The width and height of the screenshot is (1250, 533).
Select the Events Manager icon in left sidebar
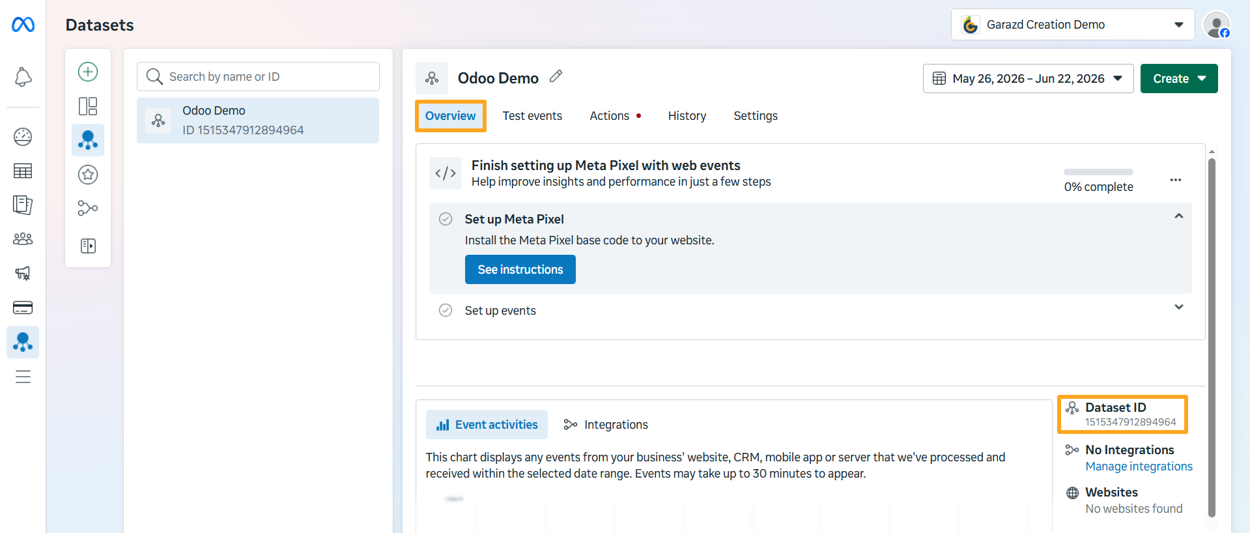23,342
